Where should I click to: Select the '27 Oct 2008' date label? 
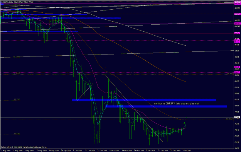(x=102, y=150)
